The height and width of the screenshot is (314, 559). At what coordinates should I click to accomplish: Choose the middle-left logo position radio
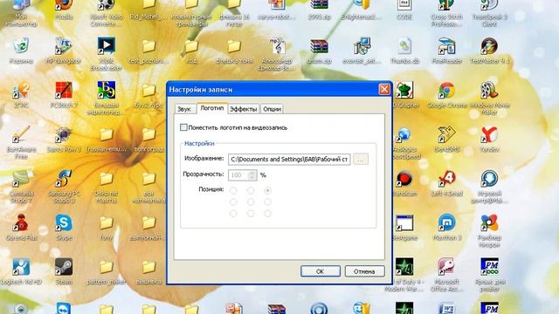pyautogui.click(x=233, y=201)
